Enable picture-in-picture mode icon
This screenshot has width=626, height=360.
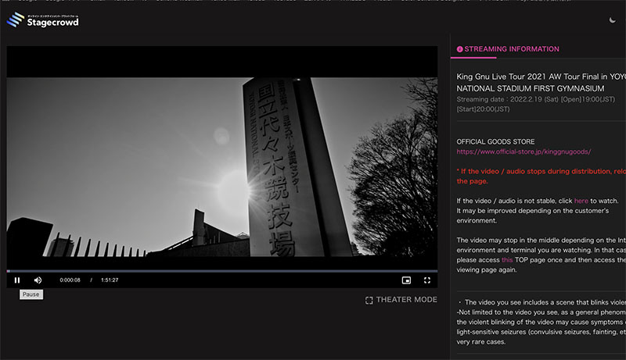click(x=406, y=280)
